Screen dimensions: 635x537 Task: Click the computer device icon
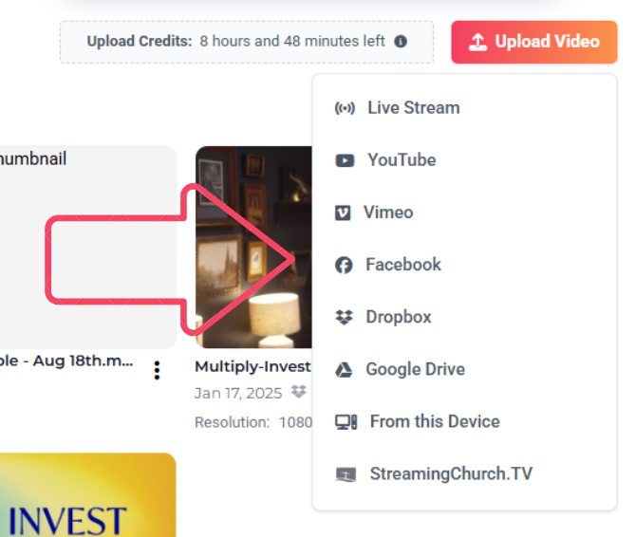coord(346,422)
